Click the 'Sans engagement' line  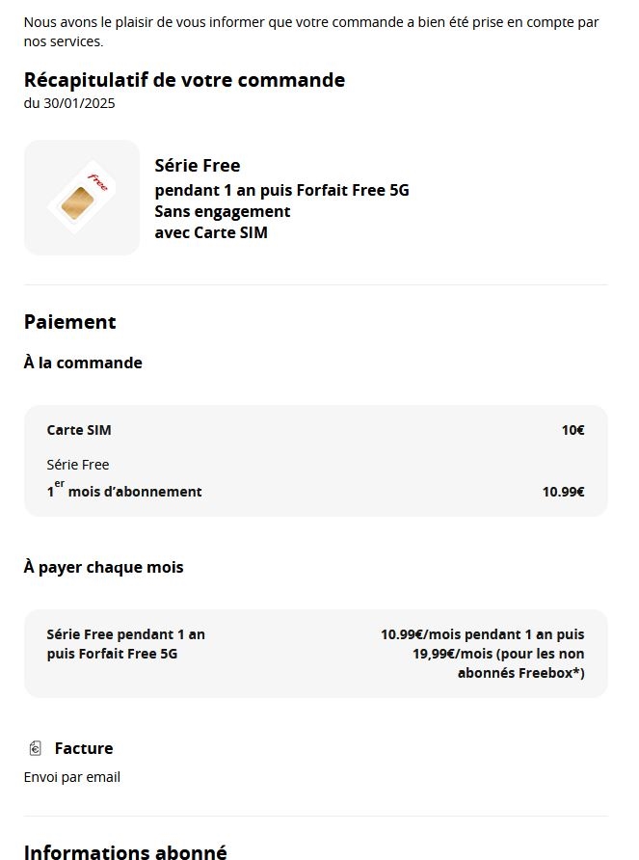click(222, 211)
